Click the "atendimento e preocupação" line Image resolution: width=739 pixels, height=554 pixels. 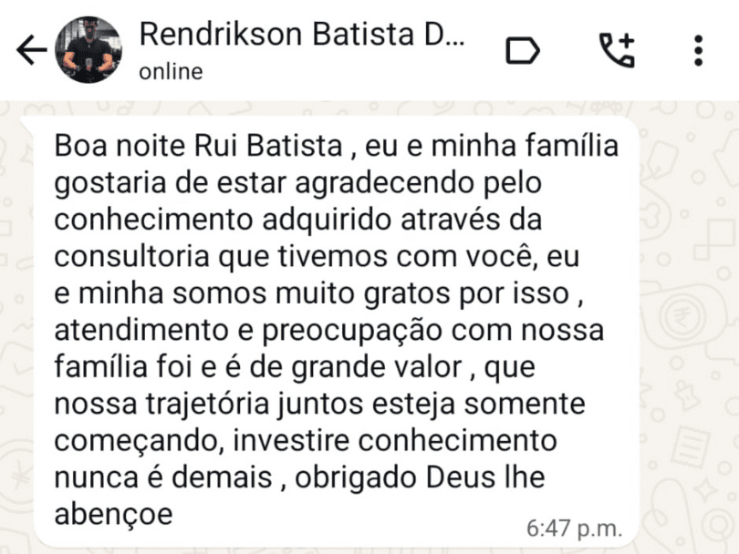pyautogui.click(x=328, y=330)
